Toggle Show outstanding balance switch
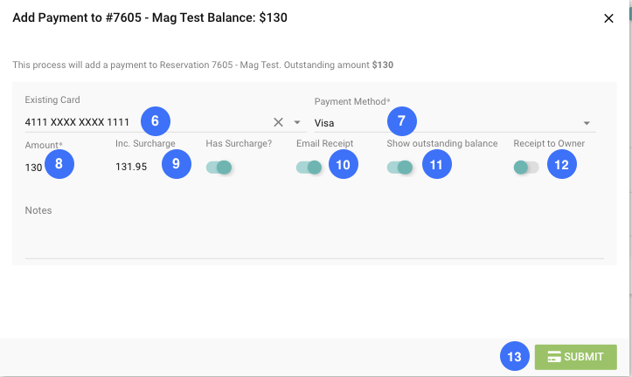The width and height of the screenshot is (632, 377). pyautogui.click(x=399, y=167)
